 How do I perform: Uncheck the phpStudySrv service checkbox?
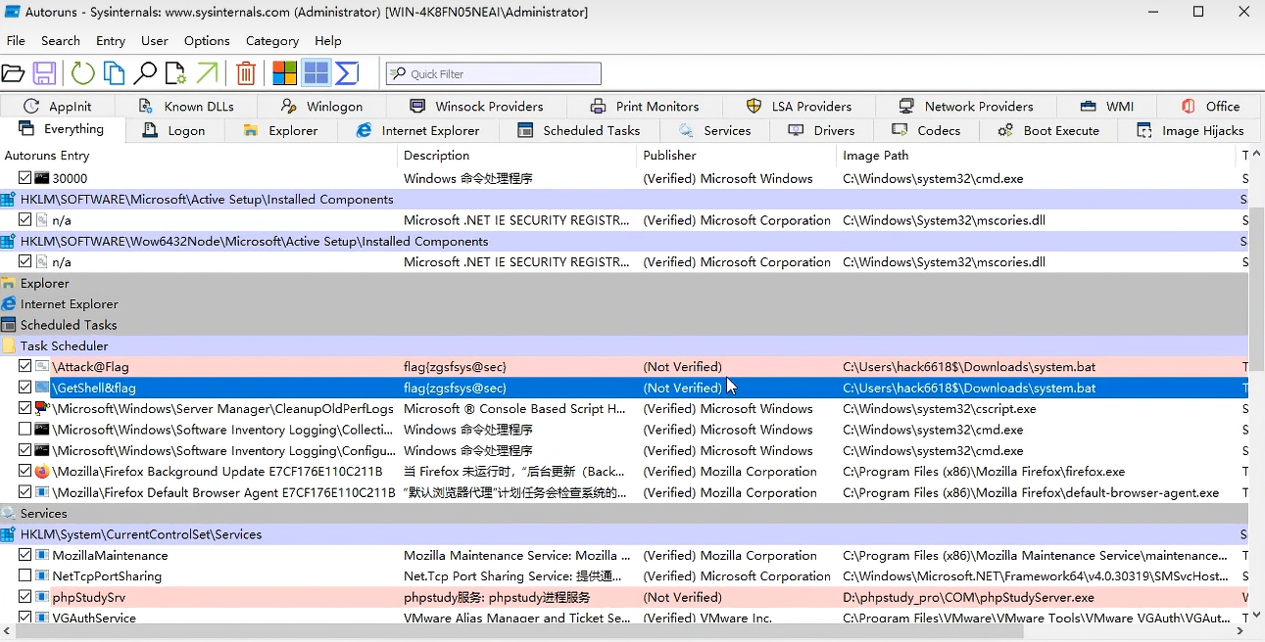coord(25,597)
